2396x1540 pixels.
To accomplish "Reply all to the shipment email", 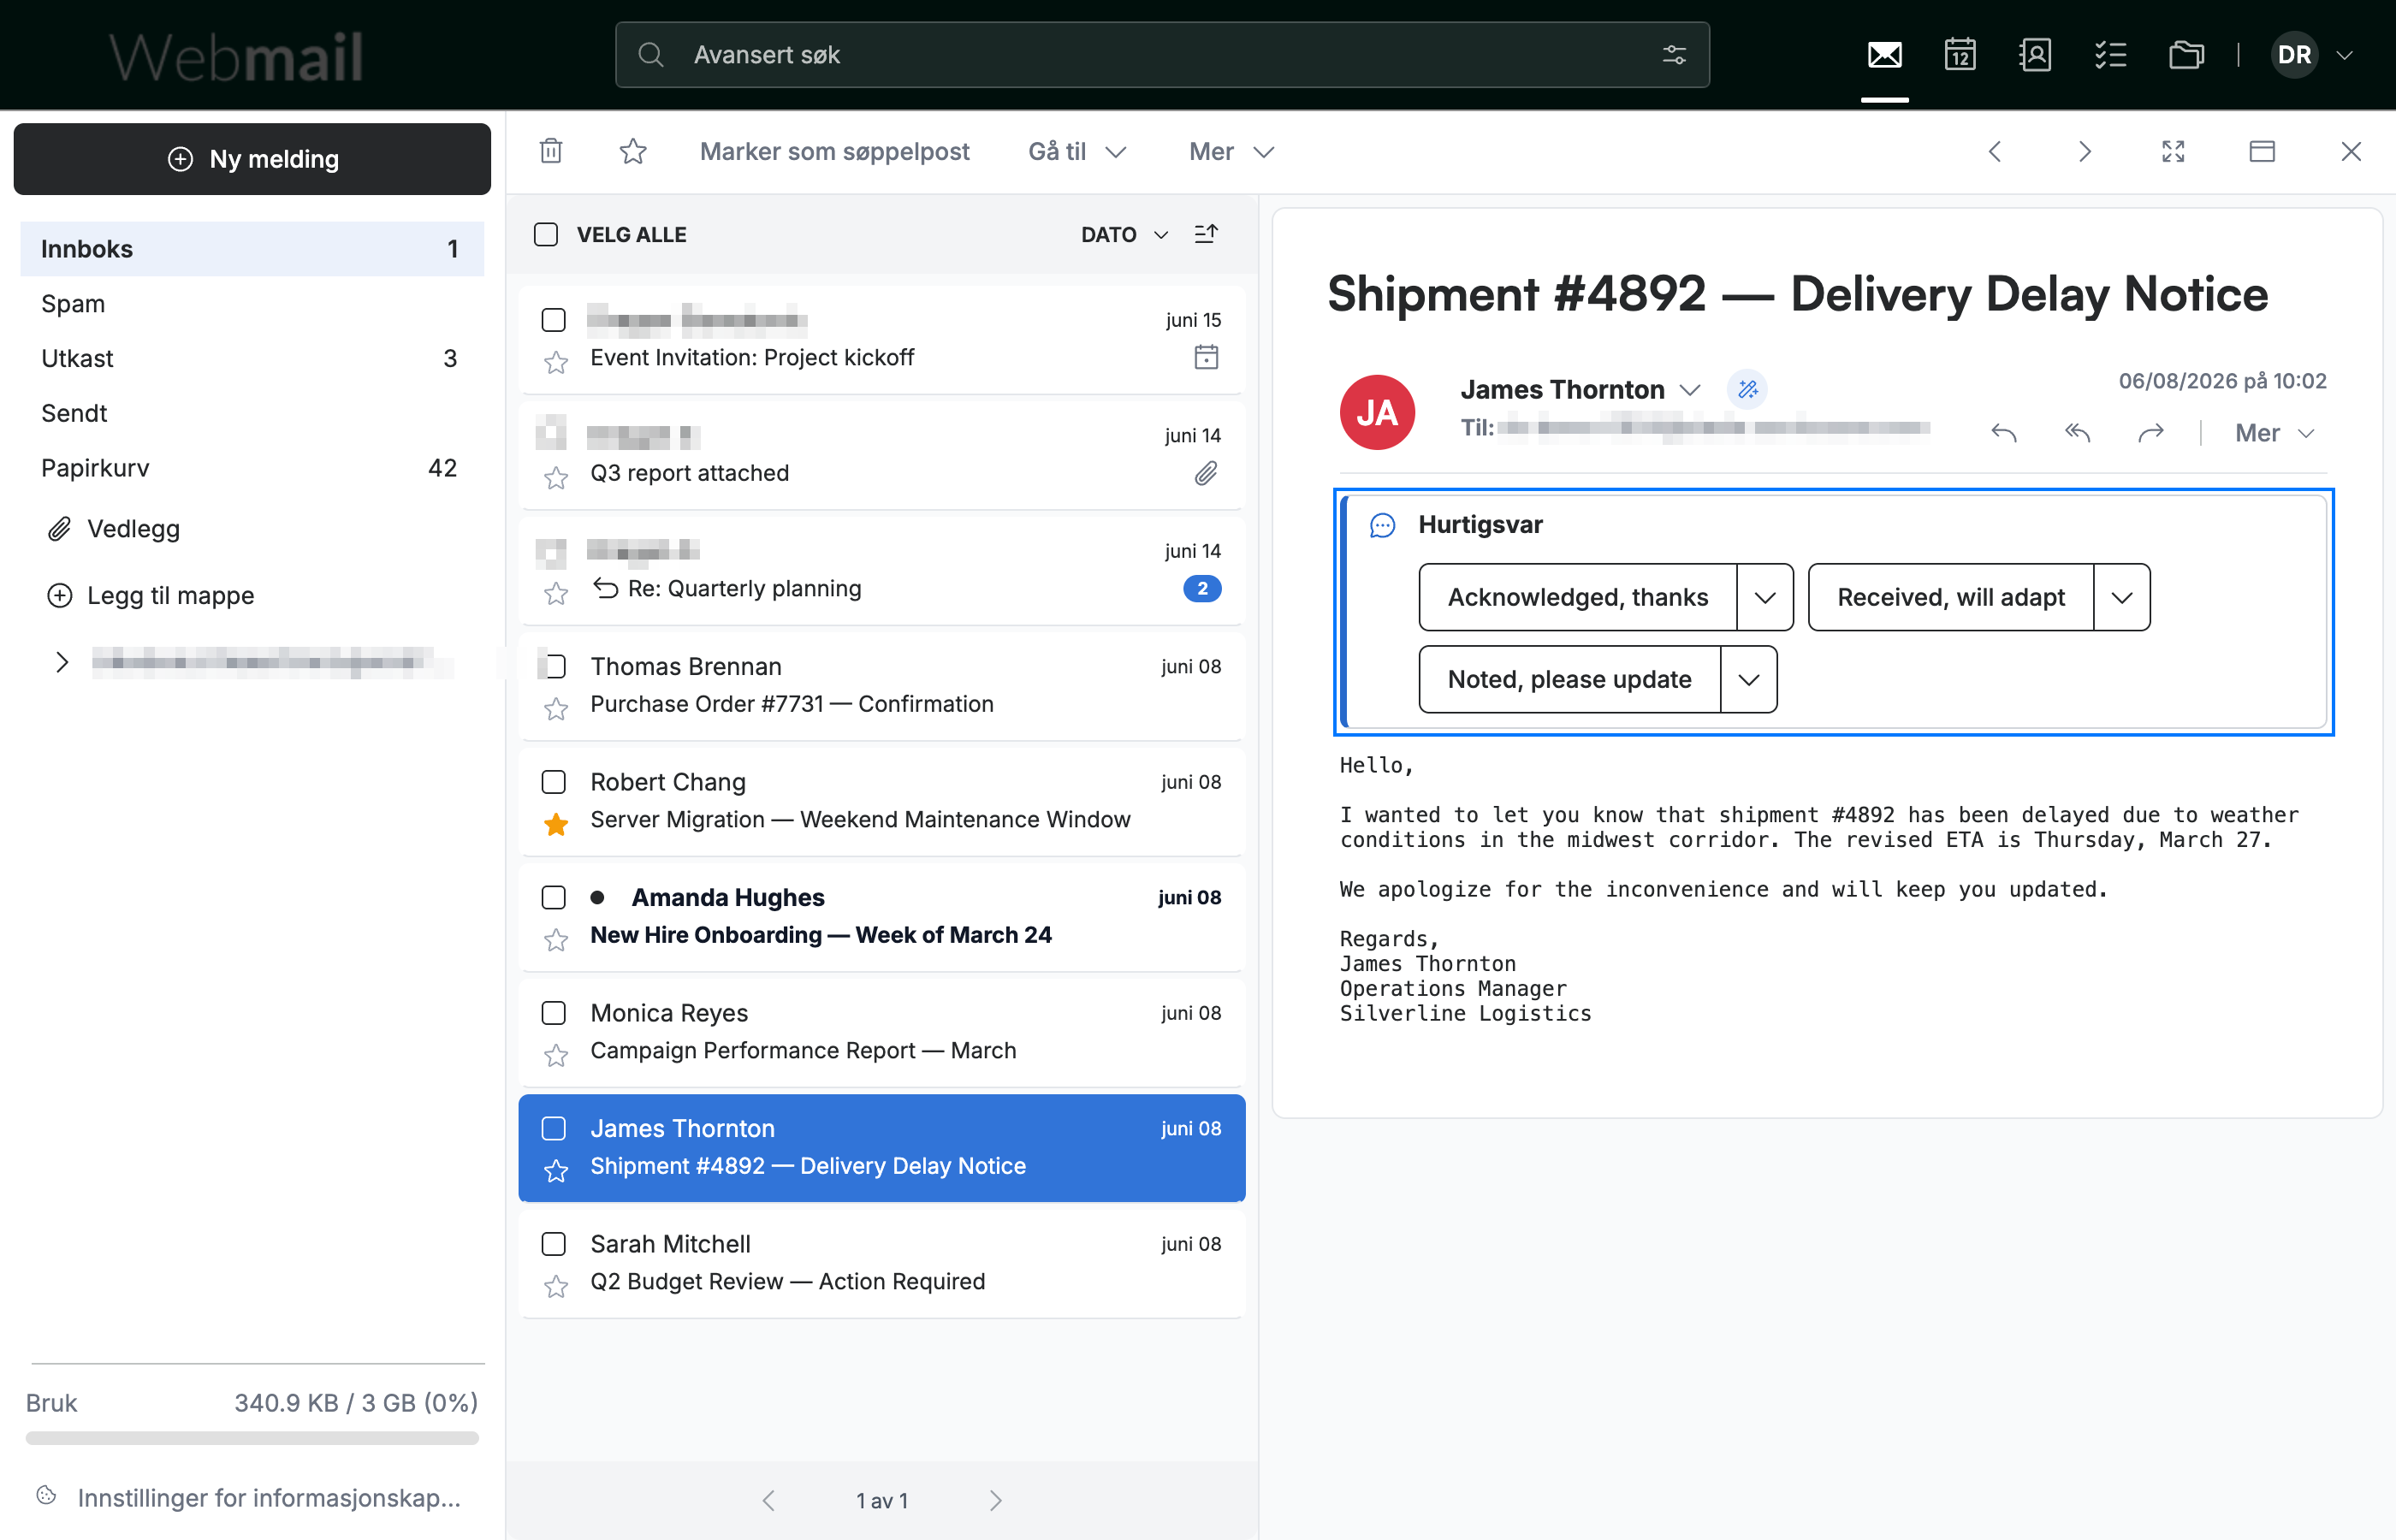I will 2077,433.
